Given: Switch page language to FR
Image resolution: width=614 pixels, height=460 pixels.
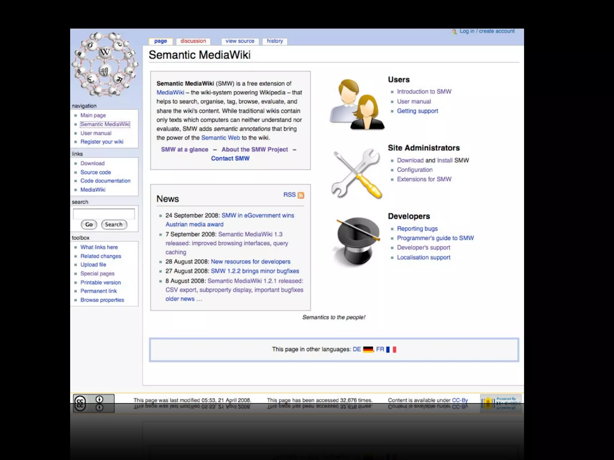Looking at the screenshot, I should click(380, 349).
